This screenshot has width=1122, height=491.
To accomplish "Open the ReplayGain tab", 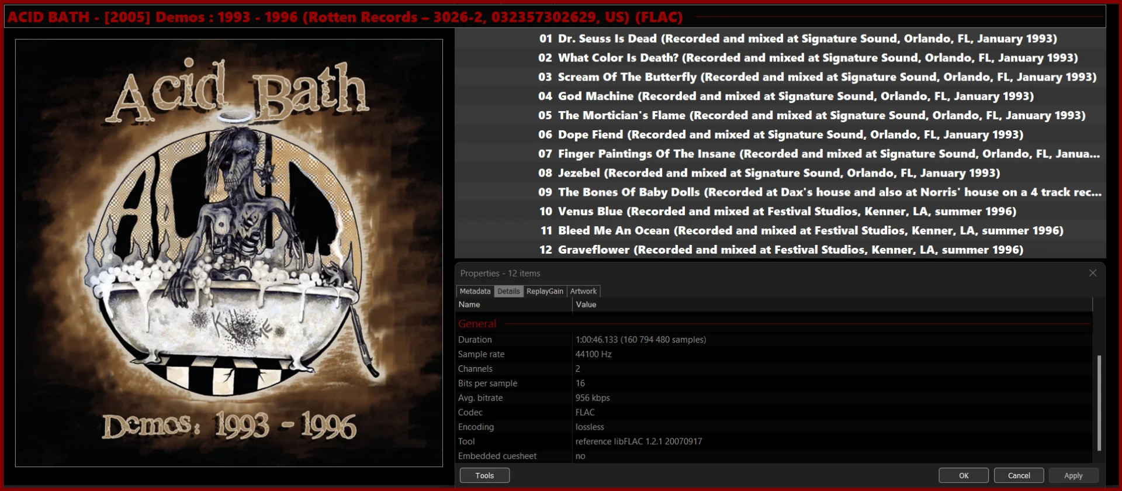I will [545, 291].
